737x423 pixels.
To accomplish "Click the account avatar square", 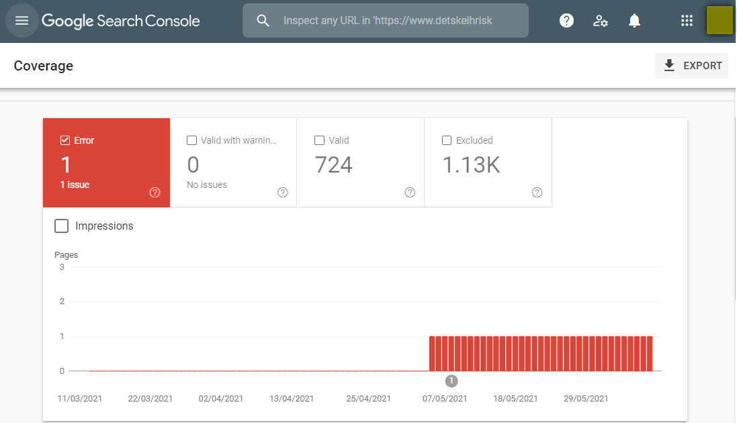I will click(720, 20).
